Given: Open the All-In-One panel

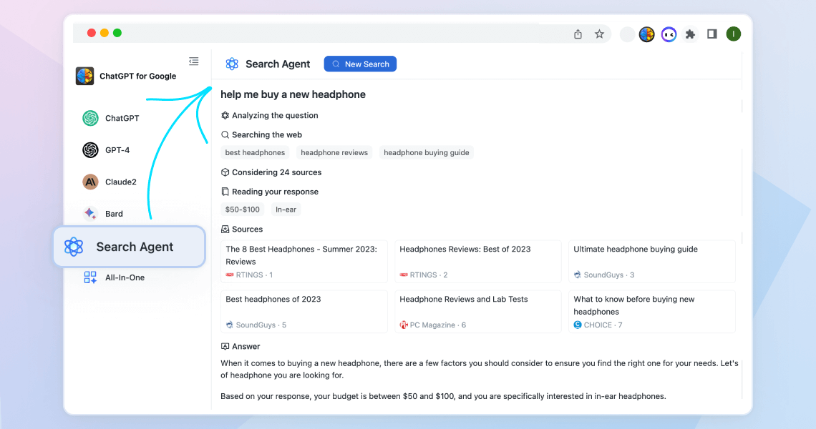Looking at the screenshot, I should point(118,277).
